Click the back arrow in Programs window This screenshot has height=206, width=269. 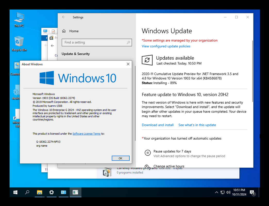pos(52,46)
